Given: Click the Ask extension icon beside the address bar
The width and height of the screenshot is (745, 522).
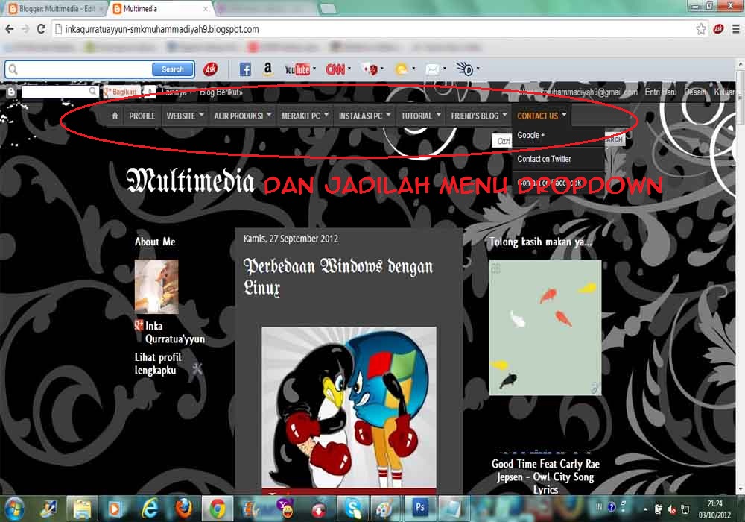Looking at the screenshot, I should [718, 29].
